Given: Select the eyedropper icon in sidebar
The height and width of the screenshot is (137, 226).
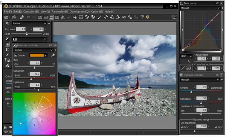Looking at the screenshot, I should point(7,55).
